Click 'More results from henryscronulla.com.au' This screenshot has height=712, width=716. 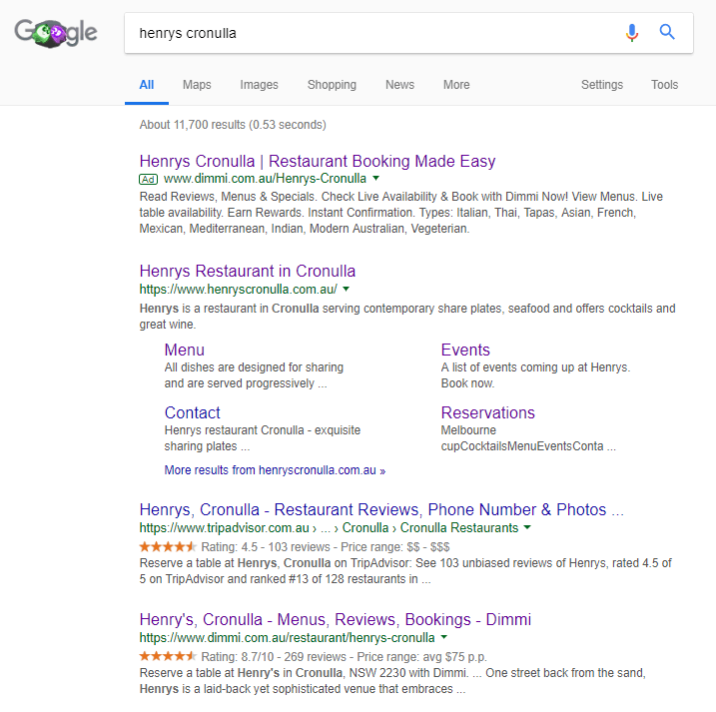pyautogui.click(x=275, y=470)
